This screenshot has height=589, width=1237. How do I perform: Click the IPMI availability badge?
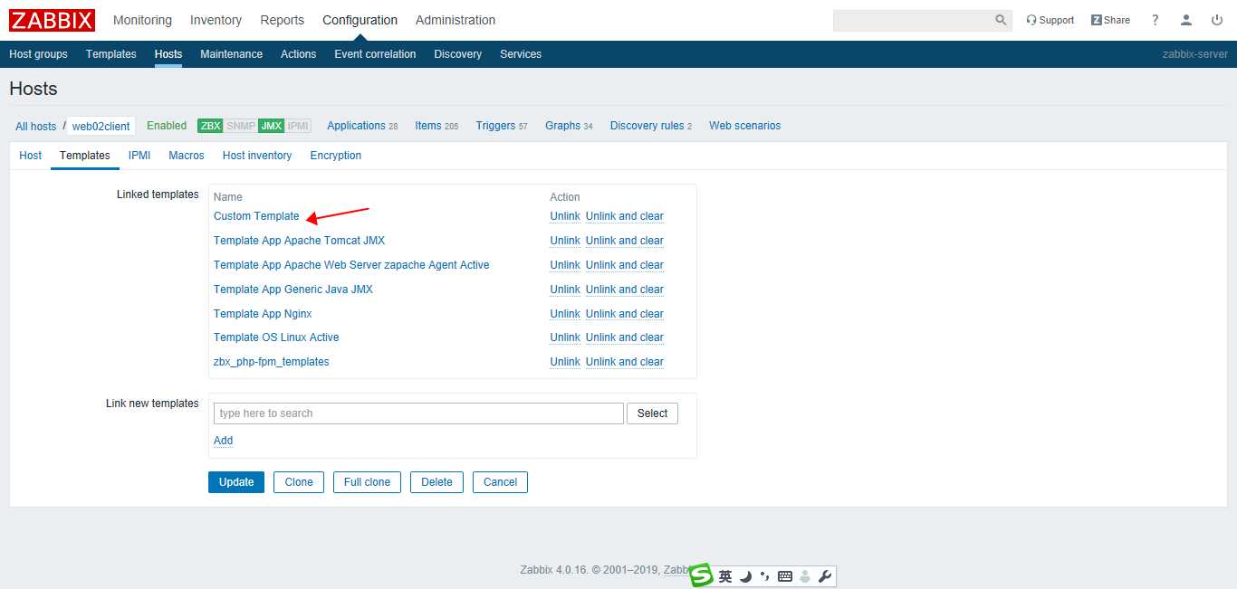click(x=298, y=126)
